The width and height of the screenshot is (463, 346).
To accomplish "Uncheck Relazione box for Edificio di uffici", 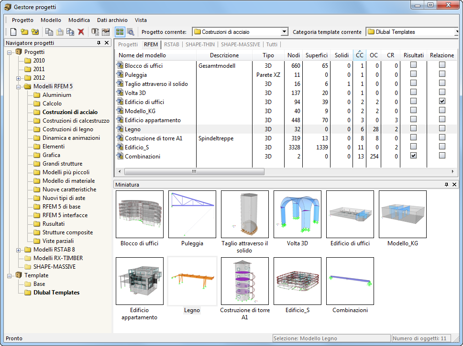I will coord(442,101).
